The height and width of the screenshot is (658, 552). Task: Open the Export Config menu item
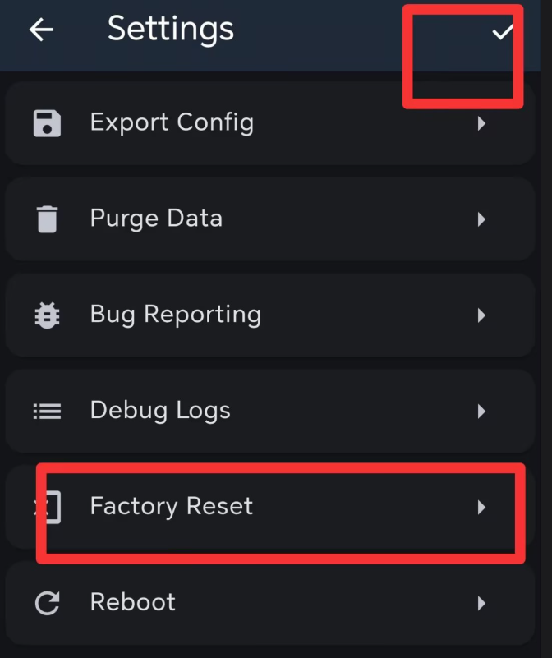click(172, 122)
